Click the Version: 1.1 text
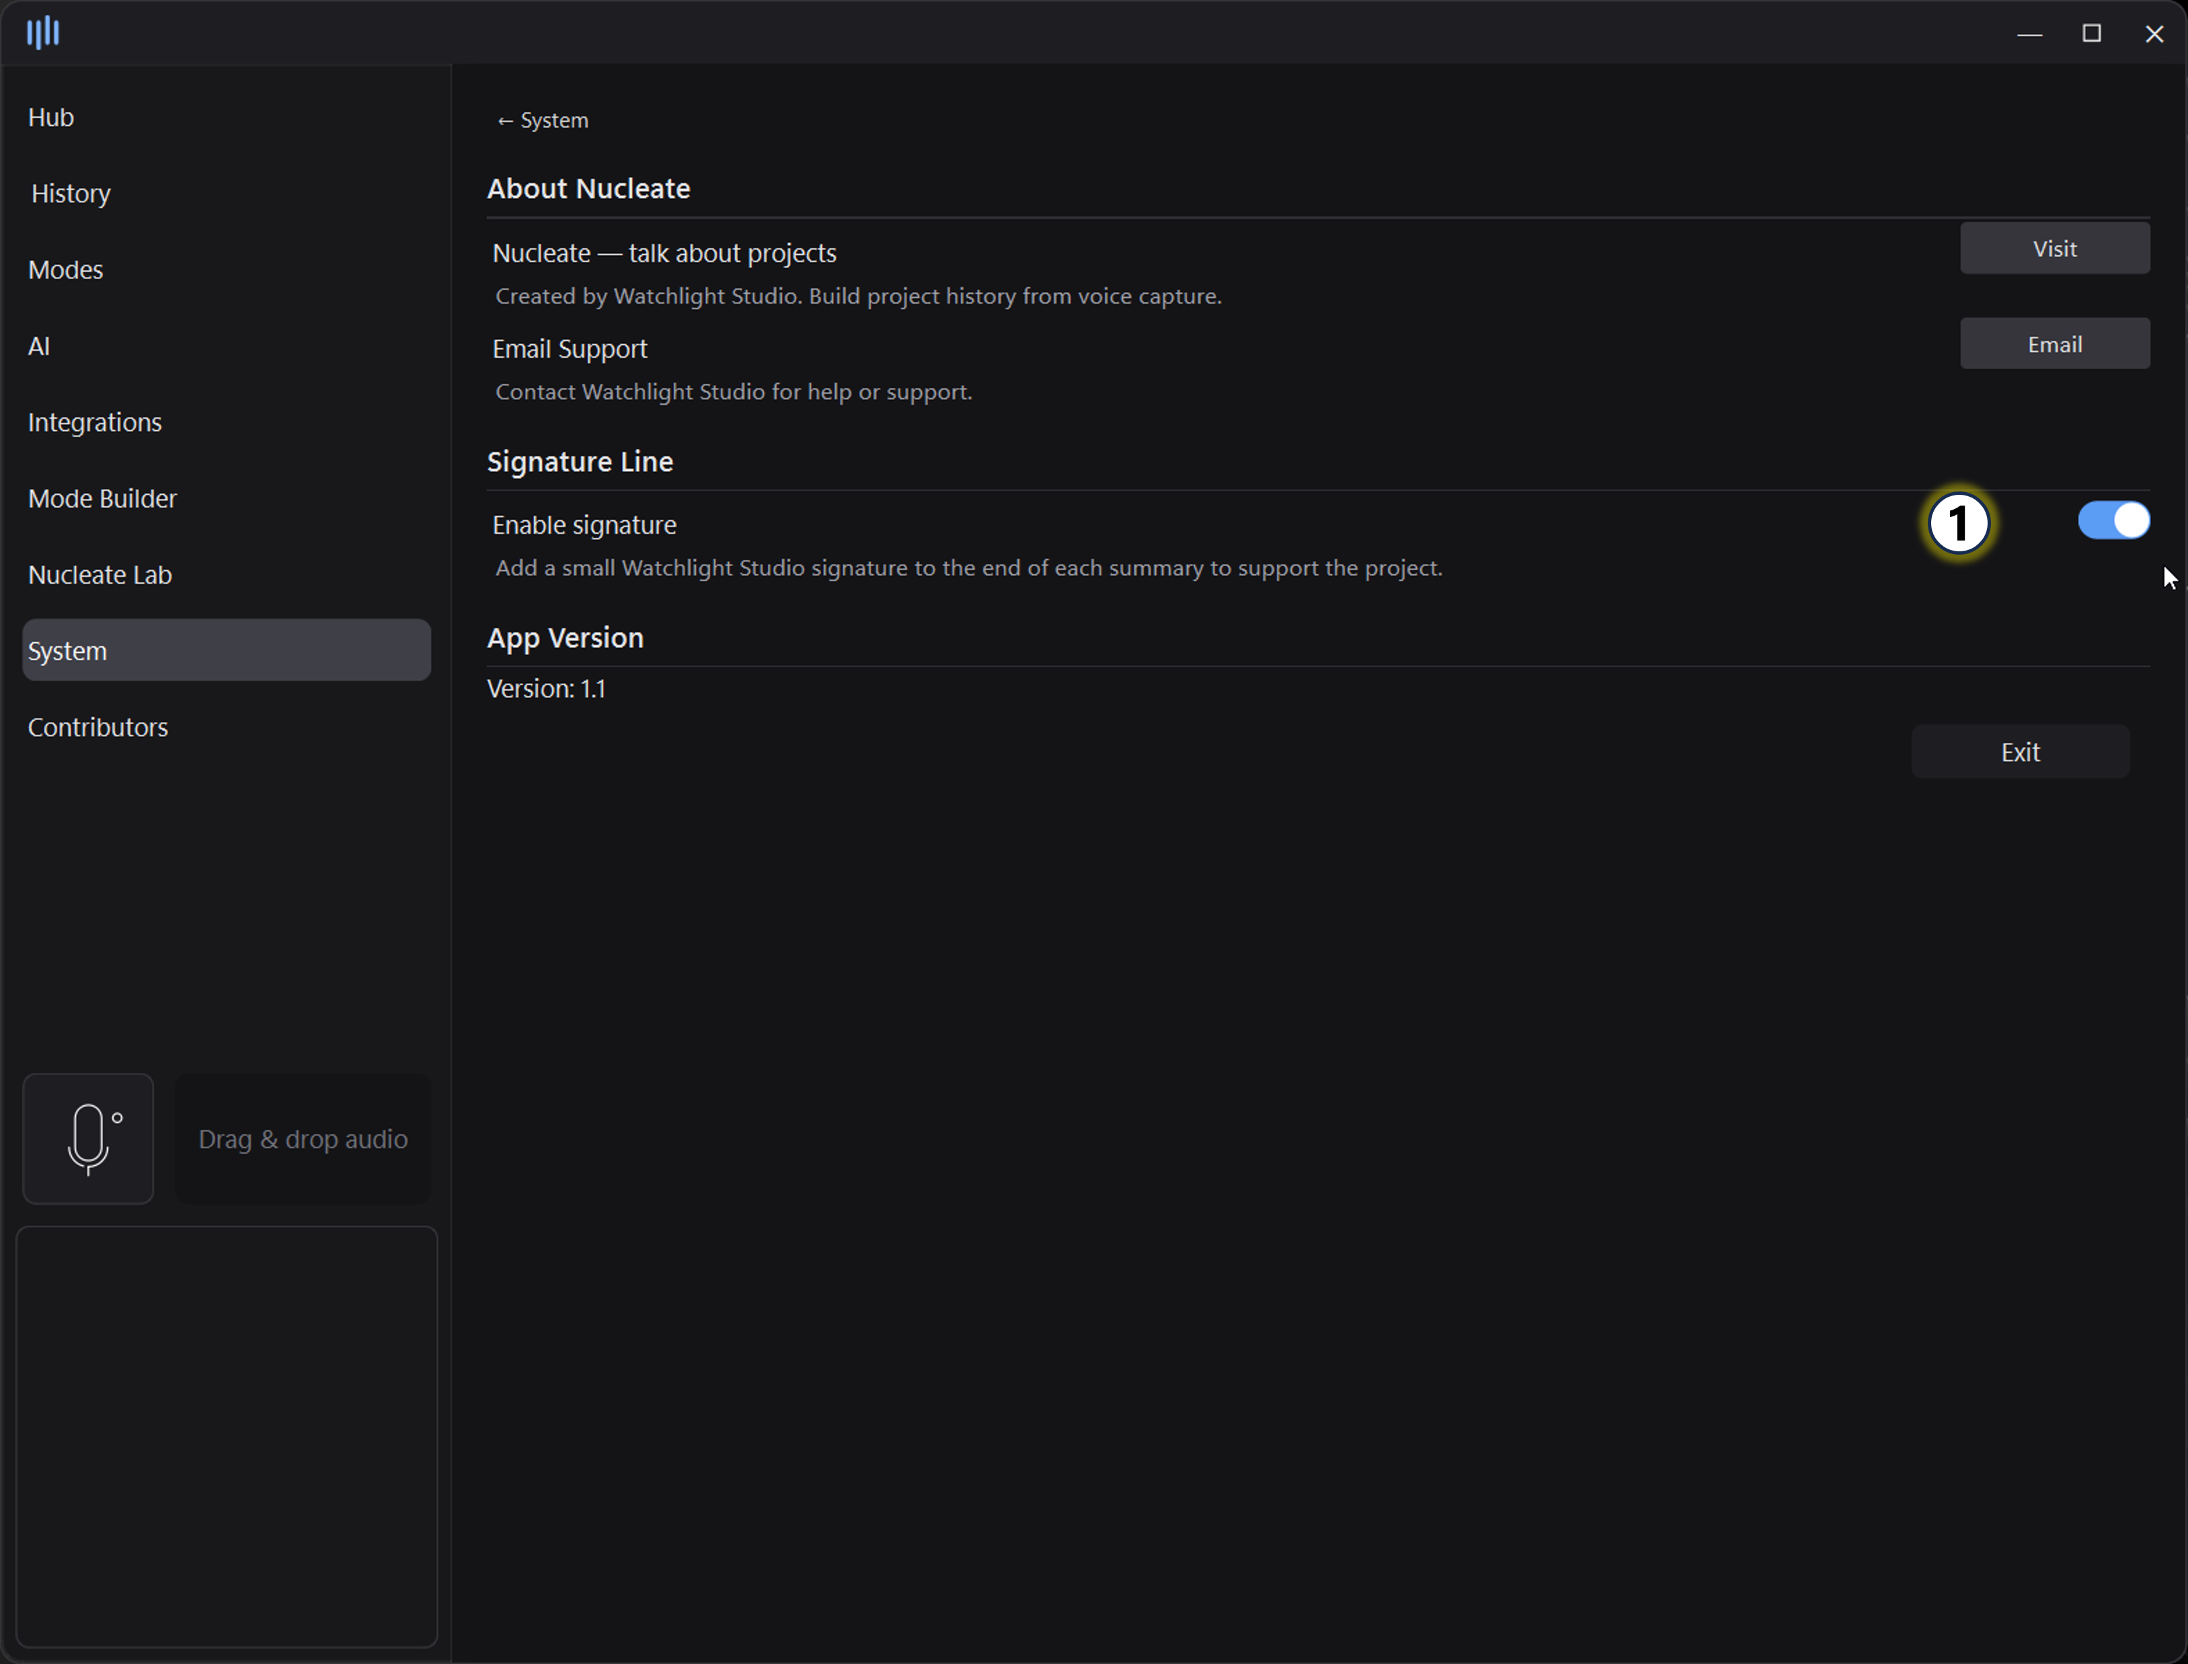 point(546,688)
